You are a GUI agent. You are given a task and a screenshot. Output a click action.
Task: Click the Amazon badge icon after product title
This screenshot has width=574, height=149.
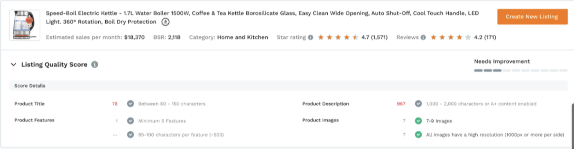pos(166,22)
